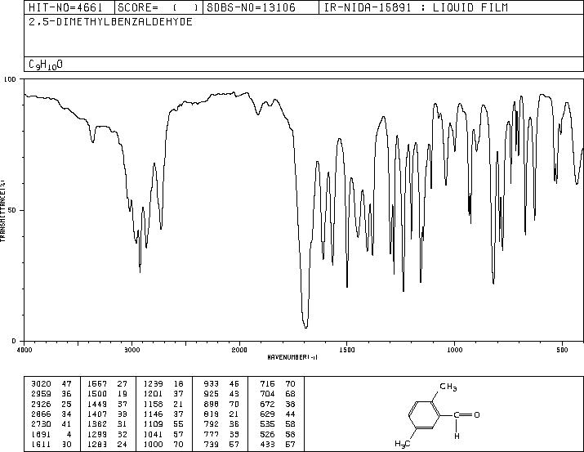Image resolution: width=584 pixels, height=452 pixels.
Task: Select the 925 peak table entry
Action: [221, 393]
